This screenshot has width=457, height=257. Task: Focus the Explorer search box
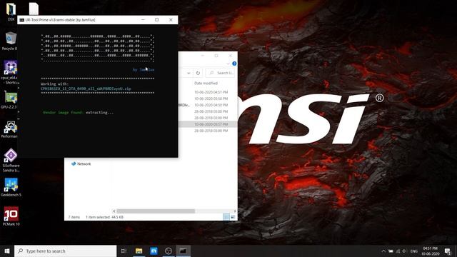pyautogui.click(x=221, y=73)
